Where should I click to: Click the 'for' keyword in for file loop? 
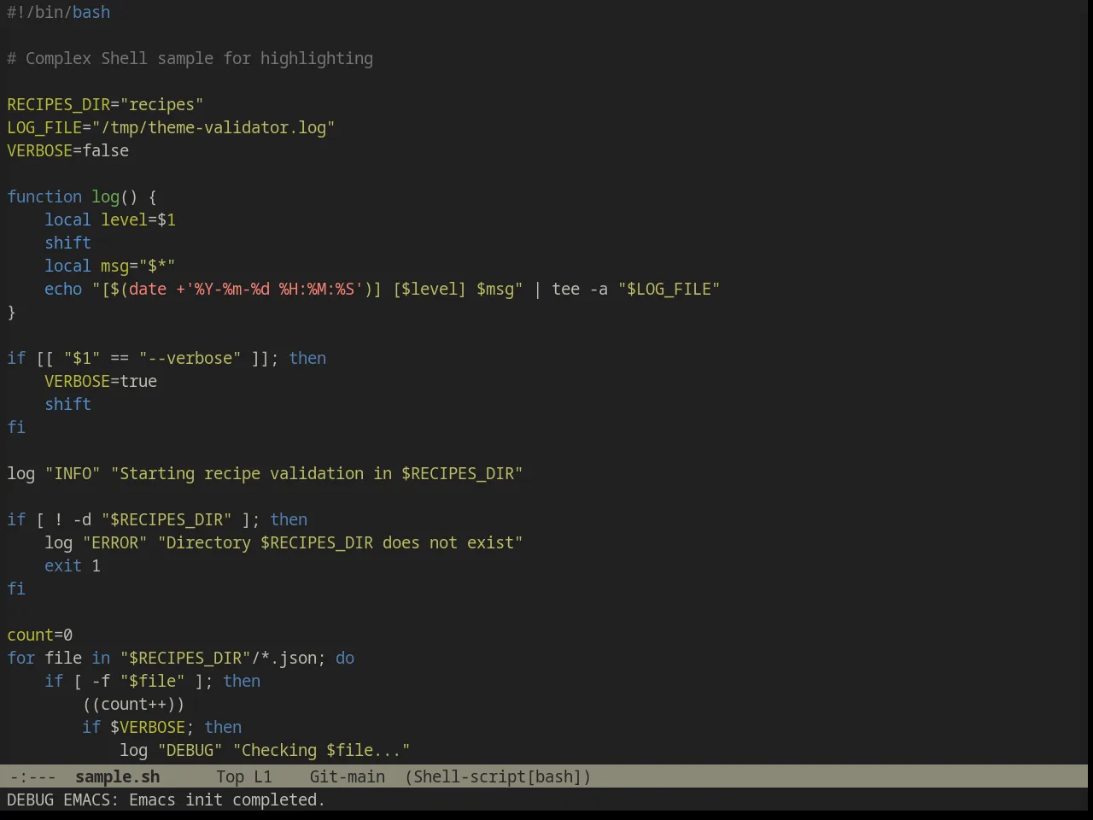[x=20, y=658]
